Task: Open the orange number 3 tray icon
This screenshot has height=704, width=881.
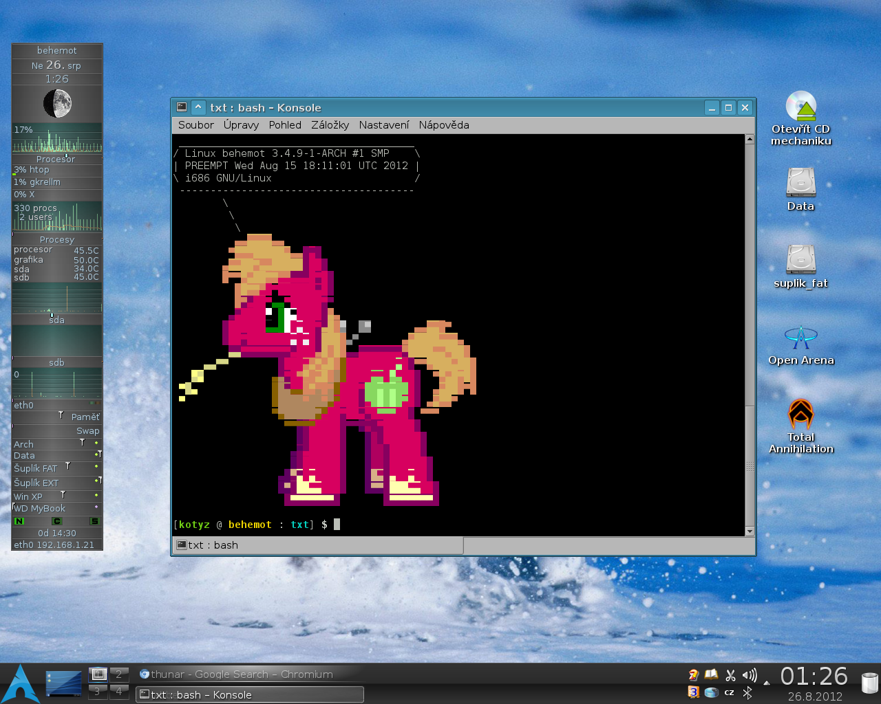Action: coord(693,692)
